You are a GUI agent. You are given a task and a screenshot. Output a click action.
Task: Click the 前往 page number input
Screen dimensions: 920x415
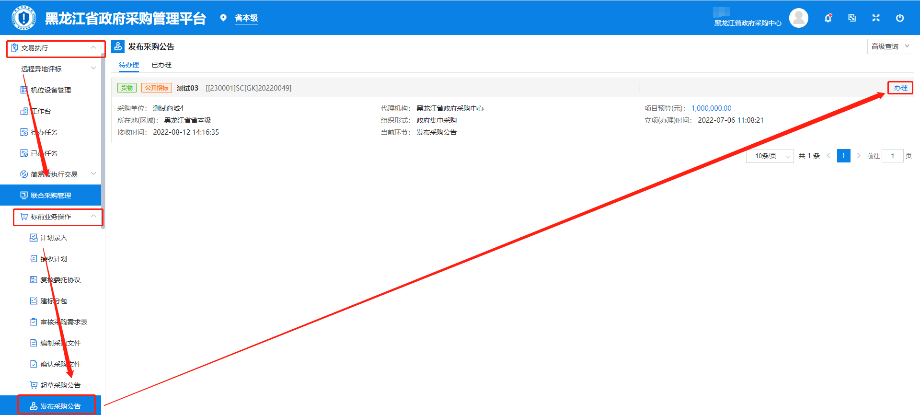coord(892,156)
